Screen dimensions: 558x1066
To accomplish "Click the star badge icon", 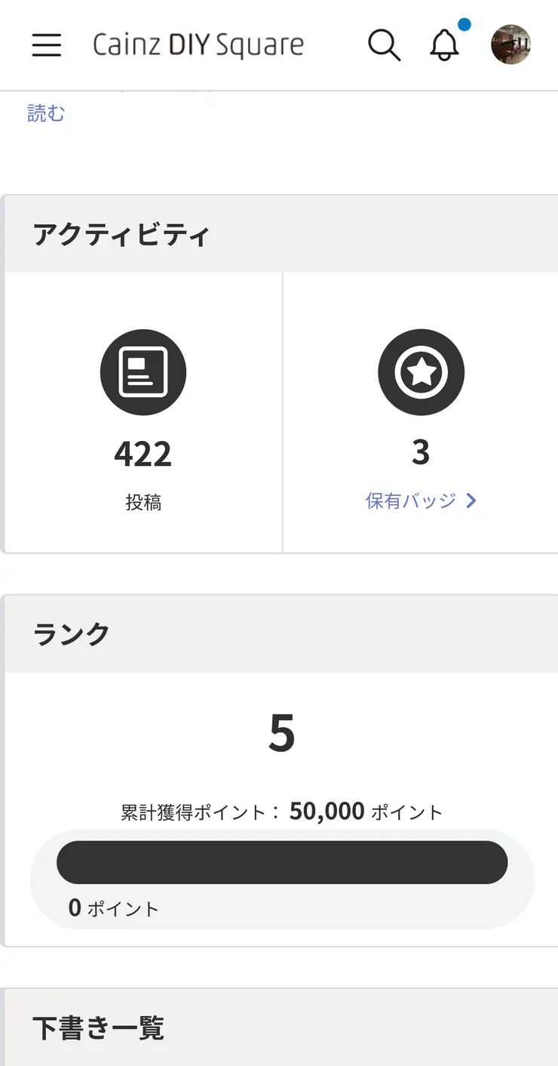I will tap(421, 372).
